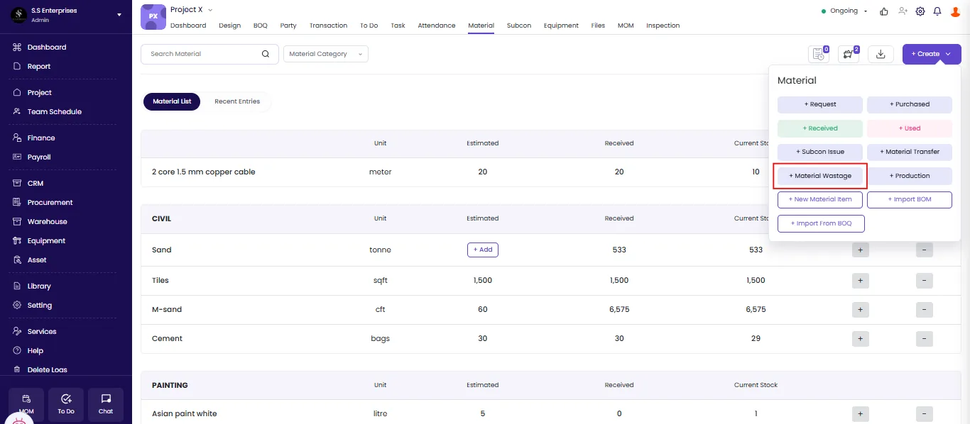
Task: Click + Material Transfer button
Action: 910,152
